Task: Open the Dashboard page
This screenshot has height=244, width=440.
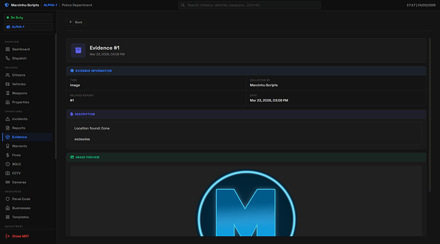Action: point(27,49)
